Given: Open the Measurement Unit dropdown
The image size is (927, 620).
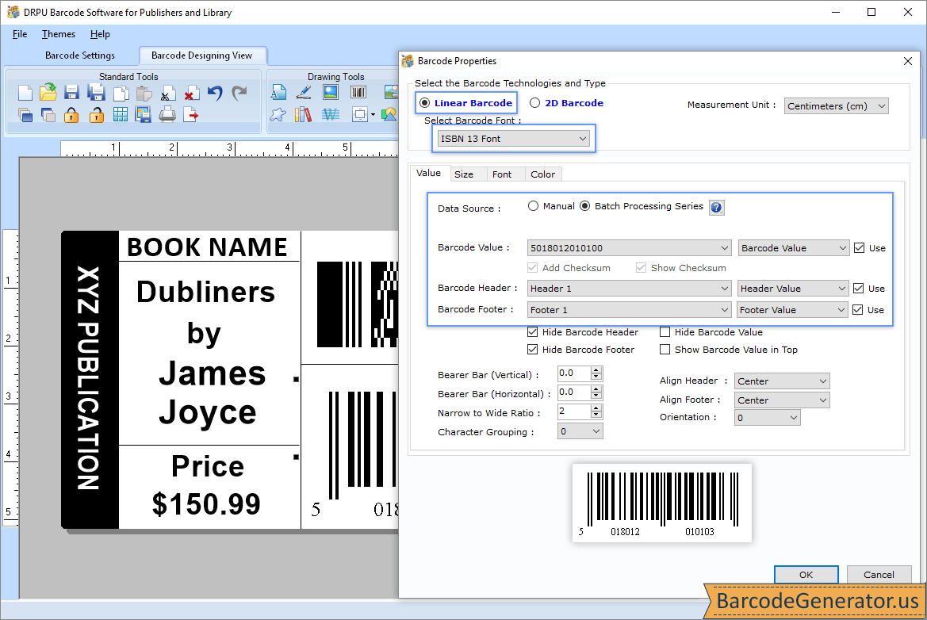Looking at the screenshot, I should click(836, 106).
